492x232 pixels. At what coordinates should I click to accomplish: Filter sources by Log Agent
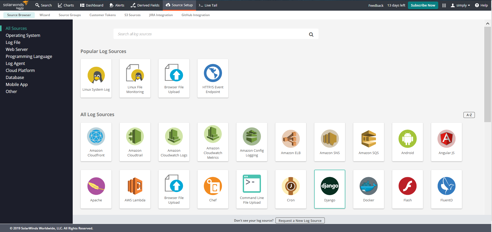point(15,63)
